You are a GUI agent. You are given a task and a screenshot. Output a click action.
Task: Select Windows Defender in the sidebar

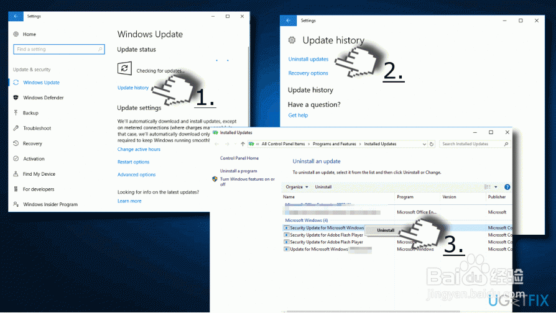[x=44, y=98]
